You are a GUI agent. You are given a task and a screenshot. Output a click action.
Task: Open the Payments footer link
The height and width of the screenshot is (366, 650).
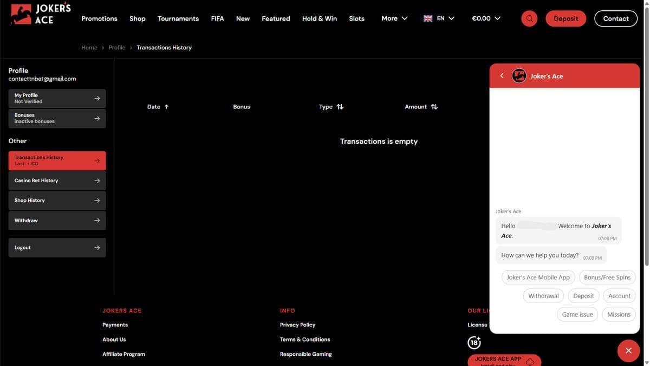click(x=115, y=325)
